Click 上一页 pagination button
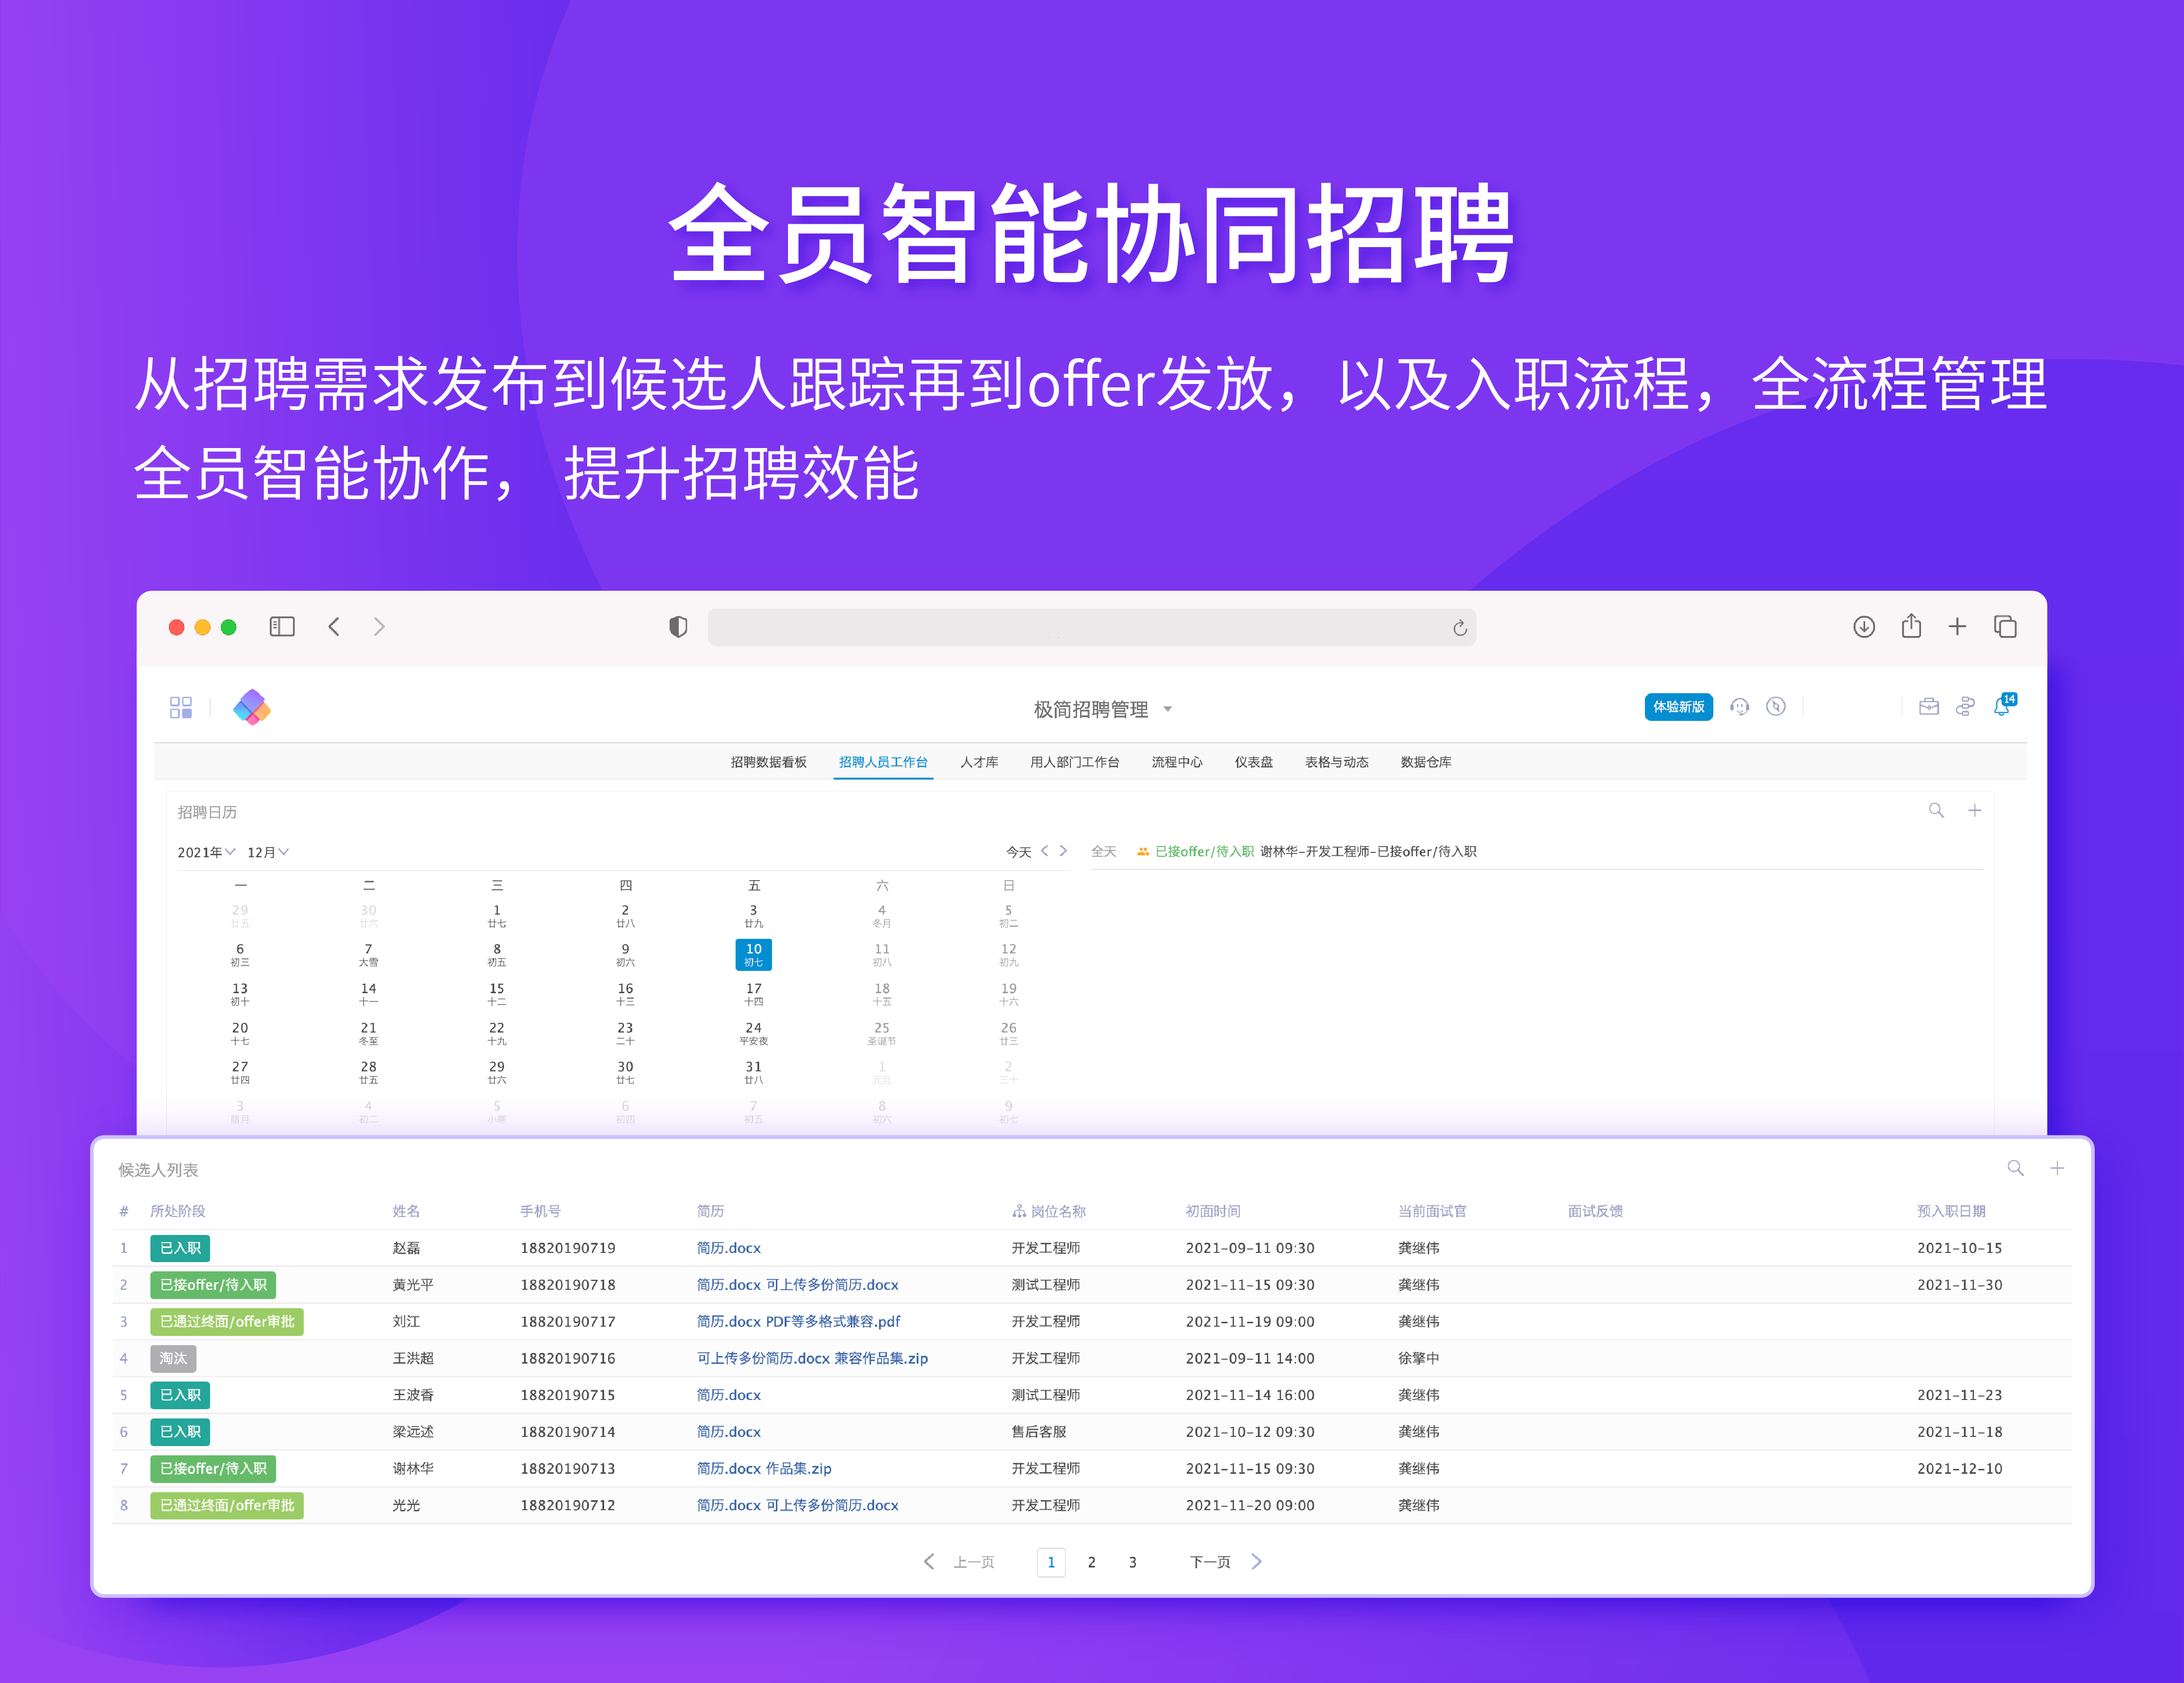Screen dimensions: 2184x1683 coord(959,1561)
